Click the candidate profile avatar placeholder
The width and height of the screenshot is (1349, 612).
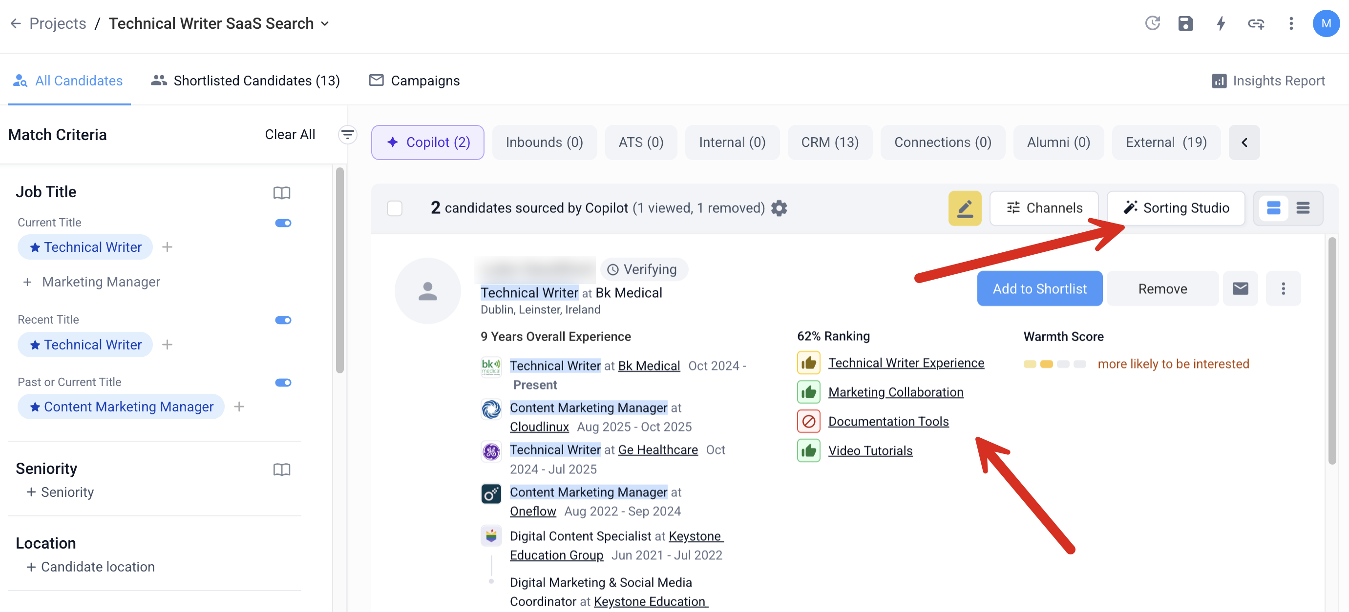coord(428,291)
